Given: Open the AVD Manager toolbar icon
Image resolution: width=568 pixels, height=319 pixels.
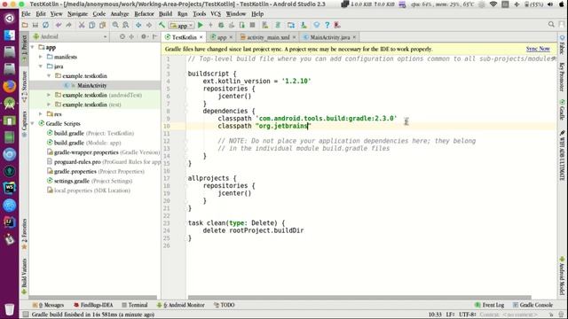Looking at the screenshot, I should point(265,25).
